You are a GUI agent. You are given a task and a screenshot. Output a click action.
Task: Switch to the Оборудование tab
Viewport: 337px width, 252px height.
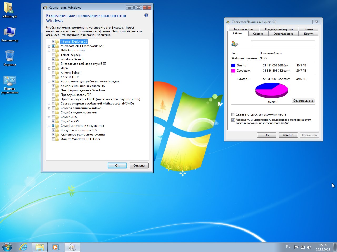(283, 34)
